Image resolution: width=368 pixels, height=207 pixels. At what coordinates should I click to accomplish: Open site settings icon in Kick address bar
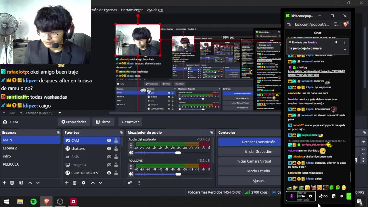click(x=289, y=24)
